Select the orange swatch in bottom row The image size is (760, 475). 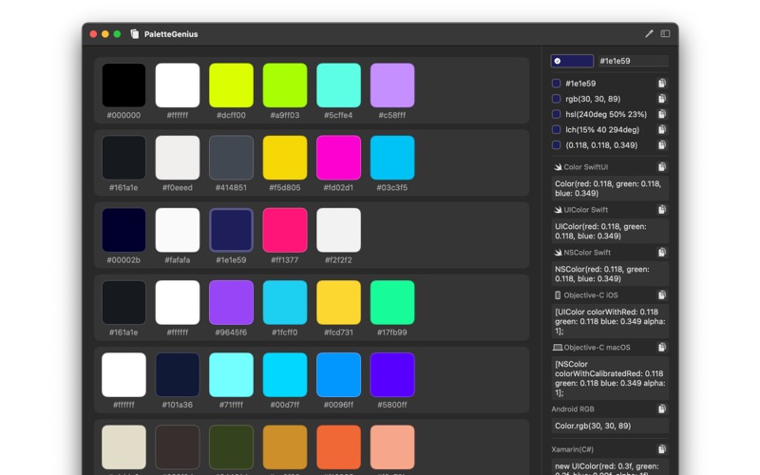(338, 446)
